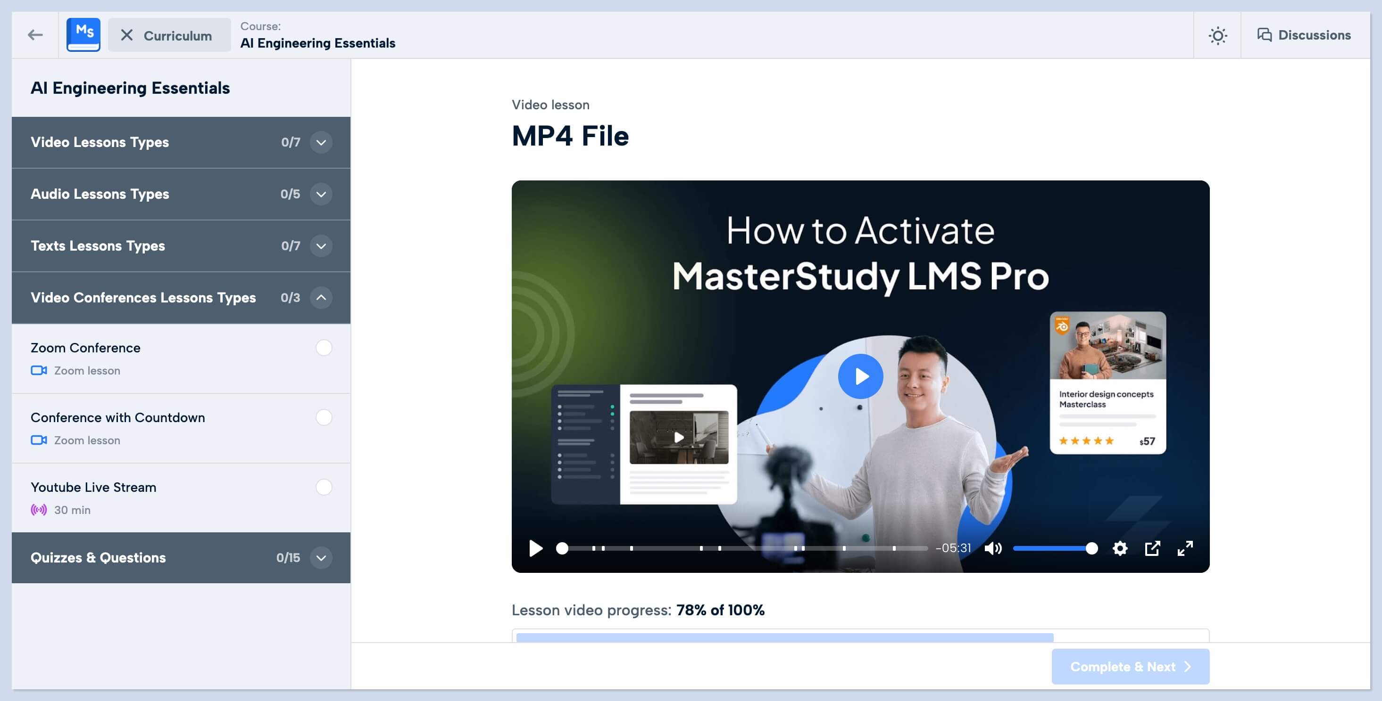Play video with the center play button
Image resolution: width=1382 pixels, height=701 pixels.
pyautogui.click(x=860, y=376)
